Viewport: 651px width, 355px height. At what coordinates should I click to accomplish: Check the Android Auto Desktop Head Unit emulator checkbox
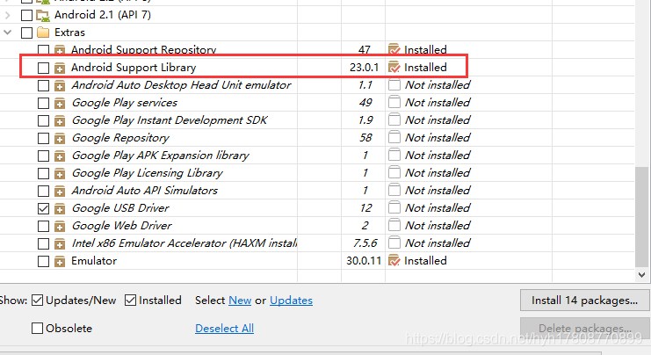(x=43, y=85)
